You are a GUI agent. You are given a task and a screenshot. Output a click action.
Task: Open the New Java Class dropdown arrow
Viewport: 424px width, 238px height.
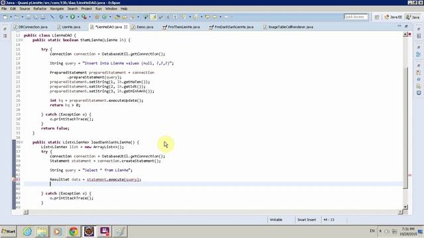pyautogui.click(x=110, y=17)
